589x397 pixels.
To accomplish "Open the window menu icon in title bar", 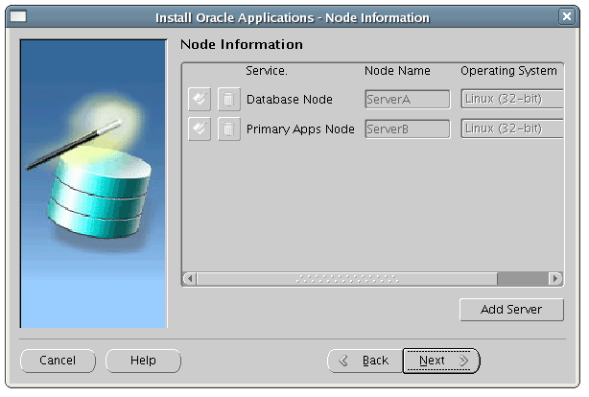I will [x=18, y=16].
